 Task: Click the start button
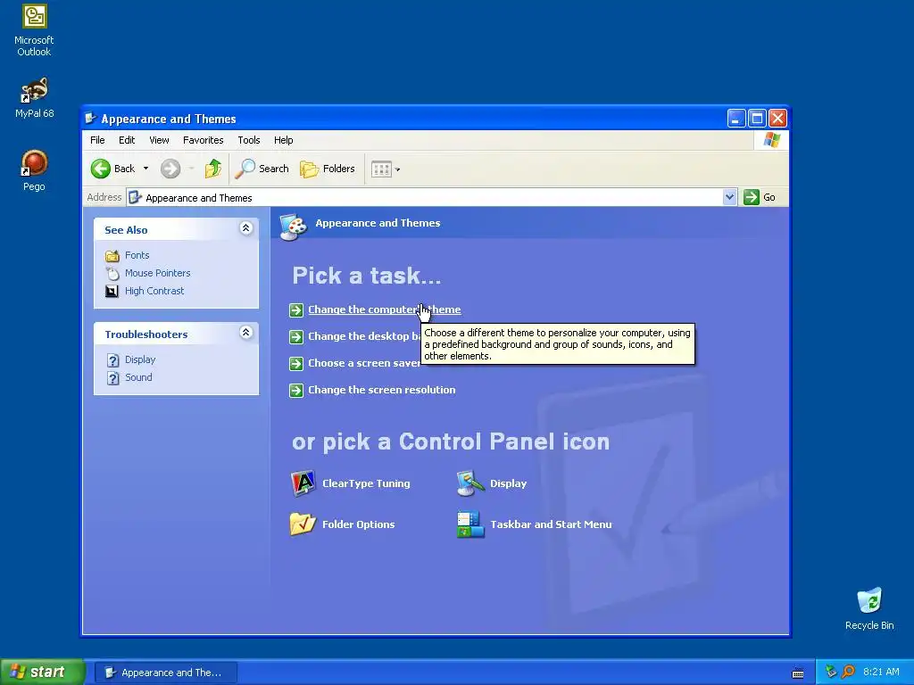(x=42, y=672)
